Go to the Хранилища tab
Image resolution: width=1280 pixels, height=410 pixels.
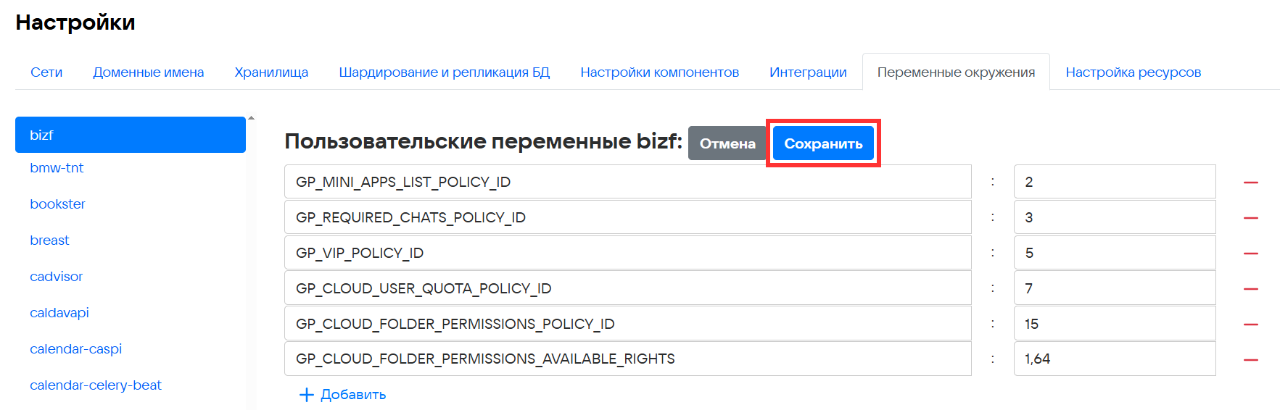click(271, 72)
